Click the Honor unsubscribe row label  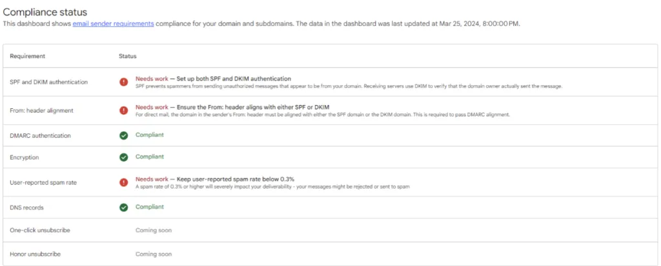(35, 254)
